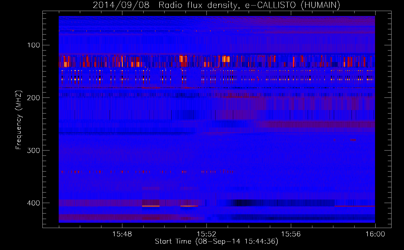Click the 15:52 time tick label
Image resolution: width=404 pixels, height=250 pixels.
point(206,234)
